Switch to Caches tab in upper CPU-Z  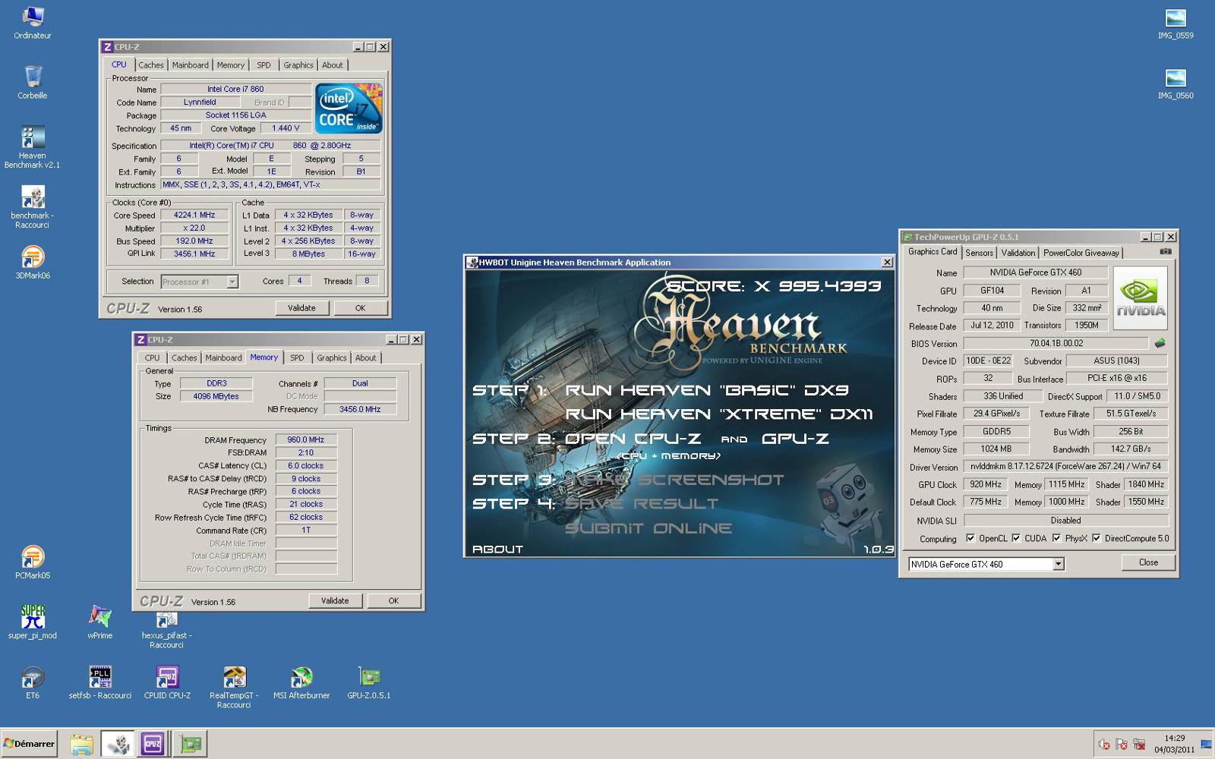click(150, 65)
